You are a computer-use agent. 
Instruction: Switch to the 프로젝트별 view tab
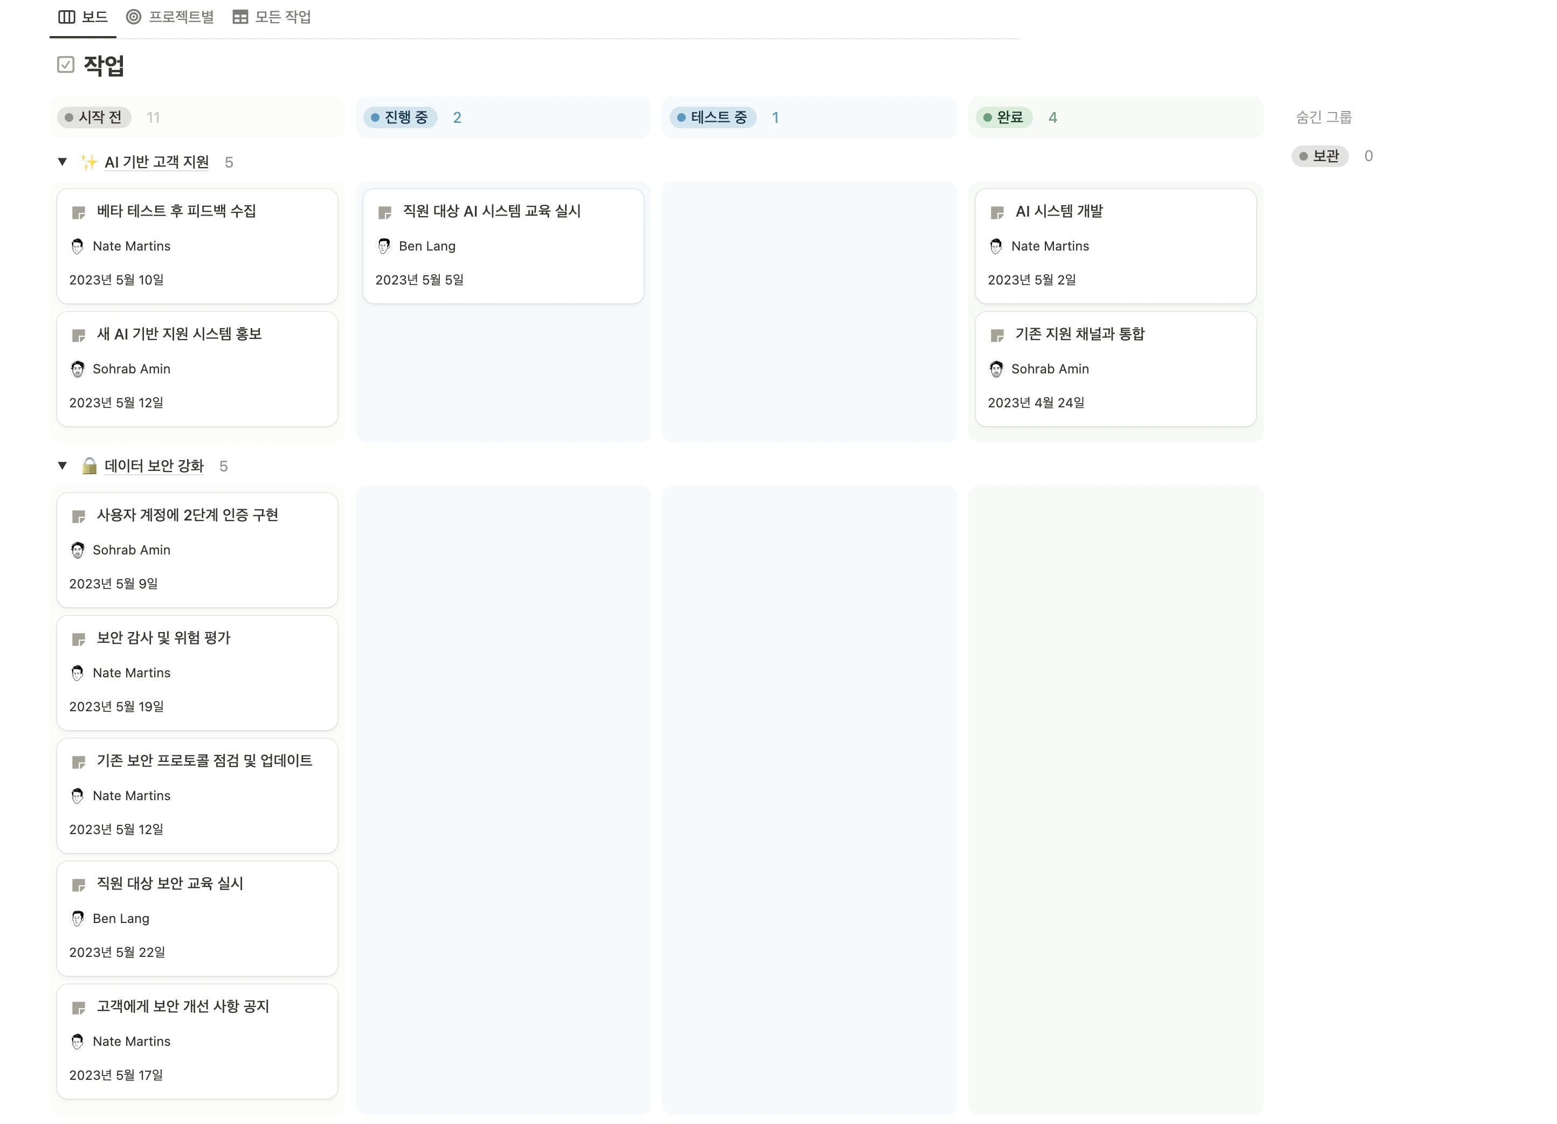tap(170, 17)
